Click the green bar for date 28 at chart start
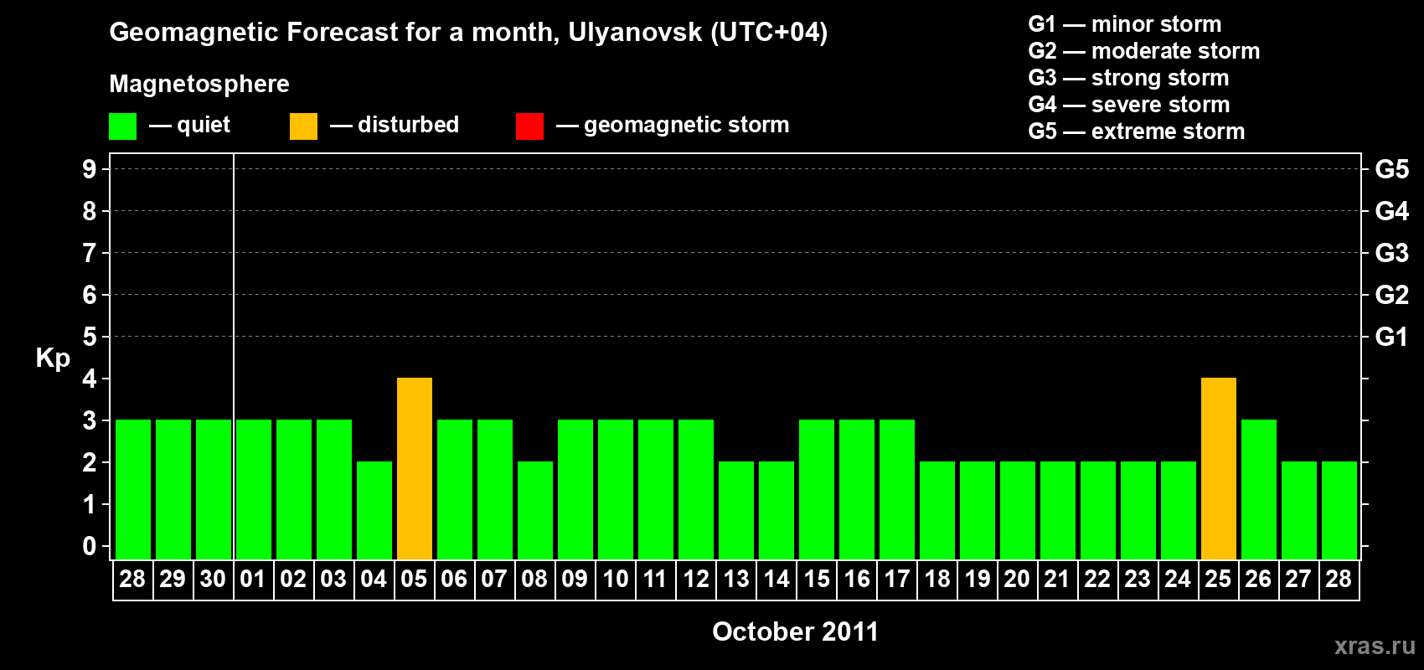Image resolution: width=1424 pixels, height=670 pixels. (133, 490)
